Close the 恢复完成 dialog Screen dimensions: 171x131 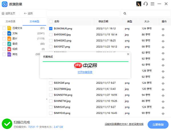[x=128, y=54]
